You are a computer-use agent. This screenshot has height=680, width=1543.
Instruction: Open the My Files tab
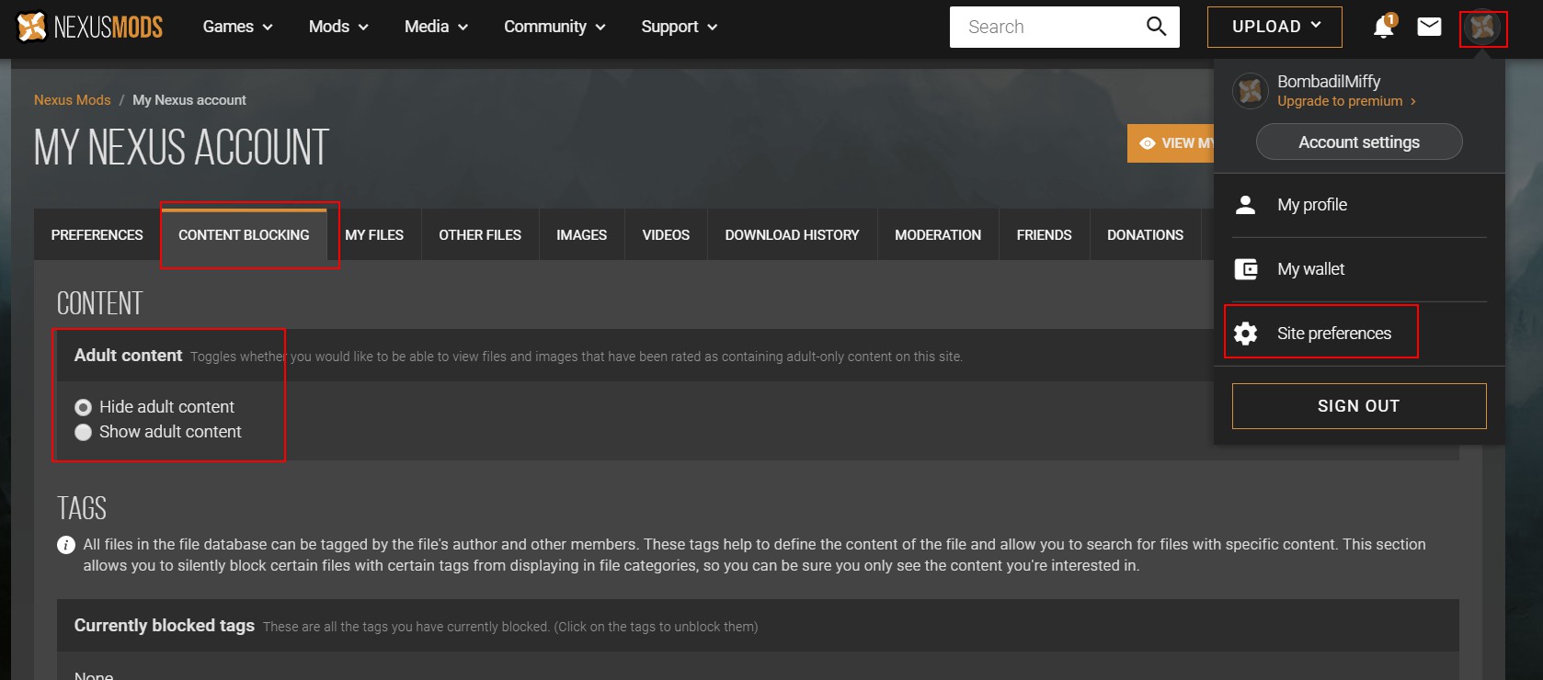click(x=374, y=235)
